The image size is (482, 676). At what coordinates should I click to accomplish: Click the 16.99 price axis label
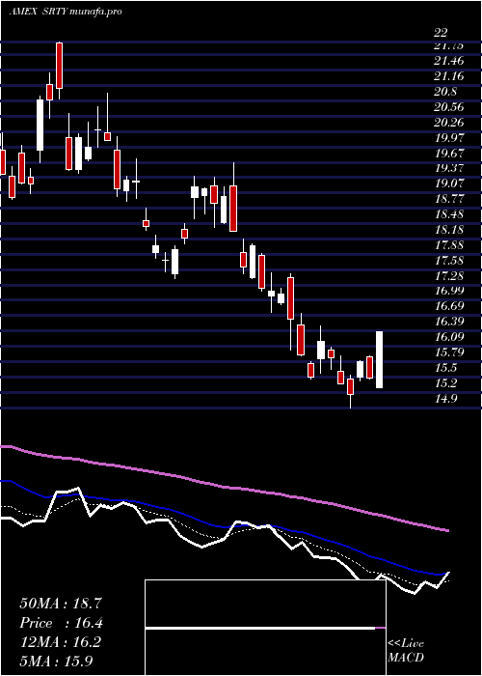click(x=448, y=291)
